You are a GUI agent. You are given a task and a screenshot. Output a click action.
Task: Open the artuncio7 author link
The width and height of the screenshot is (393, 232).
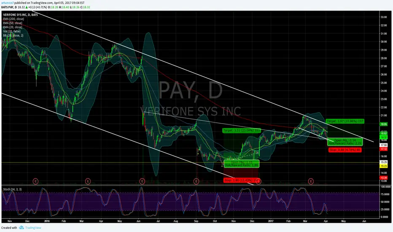(7, 3)
